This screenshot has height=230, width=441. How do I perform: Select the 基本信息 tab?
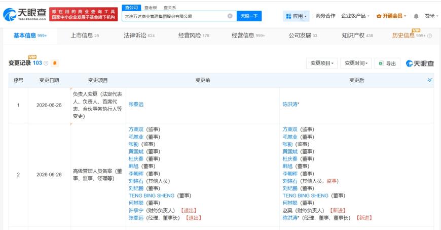(x=30, y=36)
